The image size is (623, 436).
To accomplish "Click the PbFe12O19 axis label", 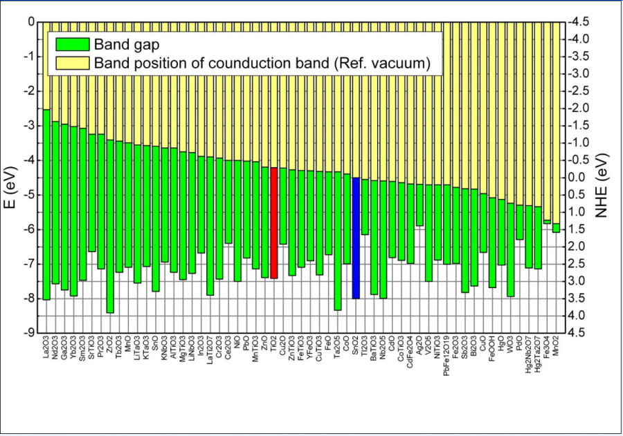I will 447,355.
